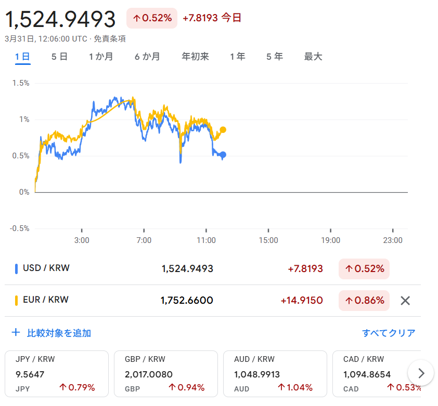This screenshot has width=438, height=406.
Task: Click the blue endpoint dot on chart
Action: (223, 155)
